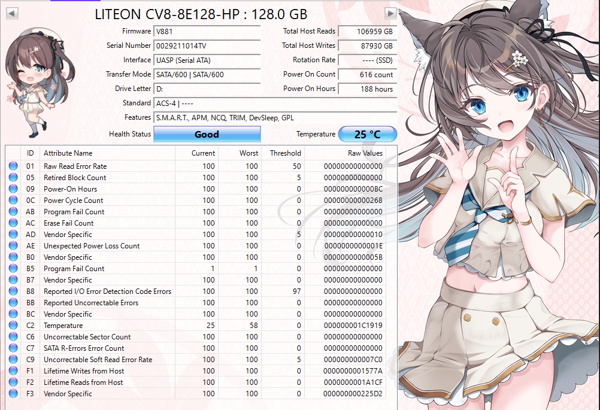This screenshot has height=410, width=600.
Task: Click status icon for Retired Block Count
Action: 13,177
